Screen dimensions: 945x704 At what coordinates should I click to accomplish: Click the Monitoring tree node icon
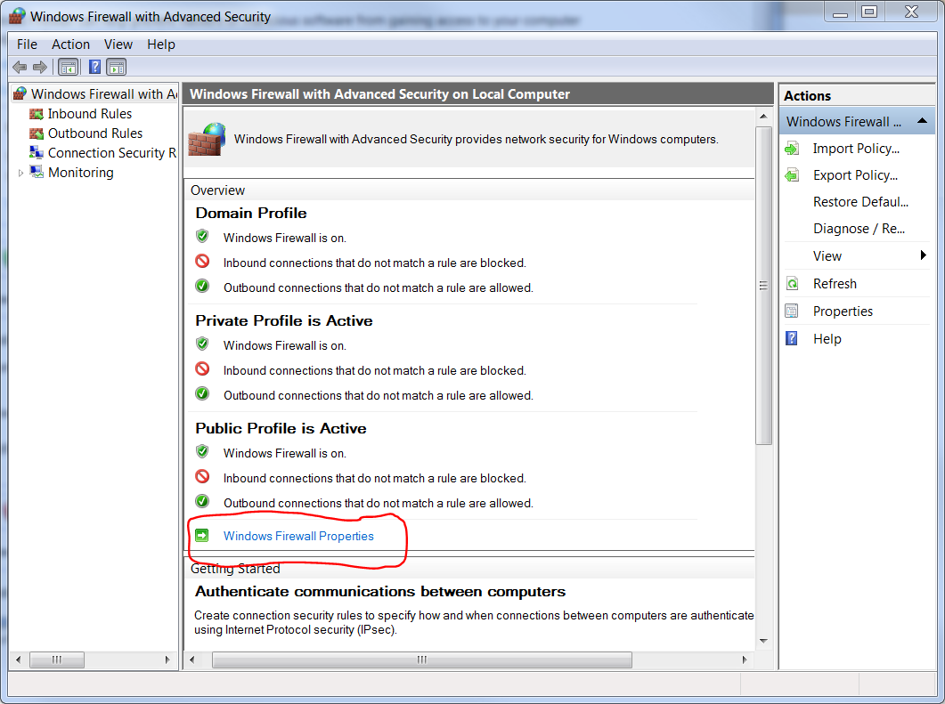(37, 173)
